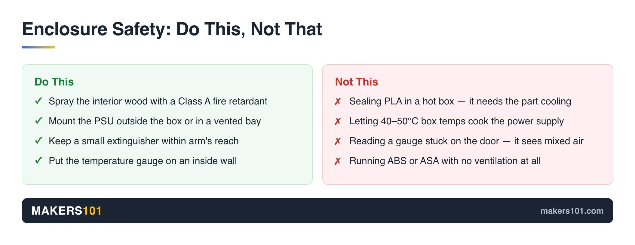Image resolution: width=635 pixels, height=245 pixels.
Task: Click the red X beside Sealing PLA
Action: tap(338, 101)
